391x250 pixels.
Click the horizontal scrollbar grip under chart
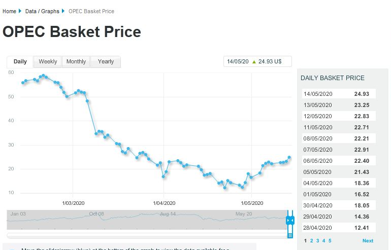[290, 235]
